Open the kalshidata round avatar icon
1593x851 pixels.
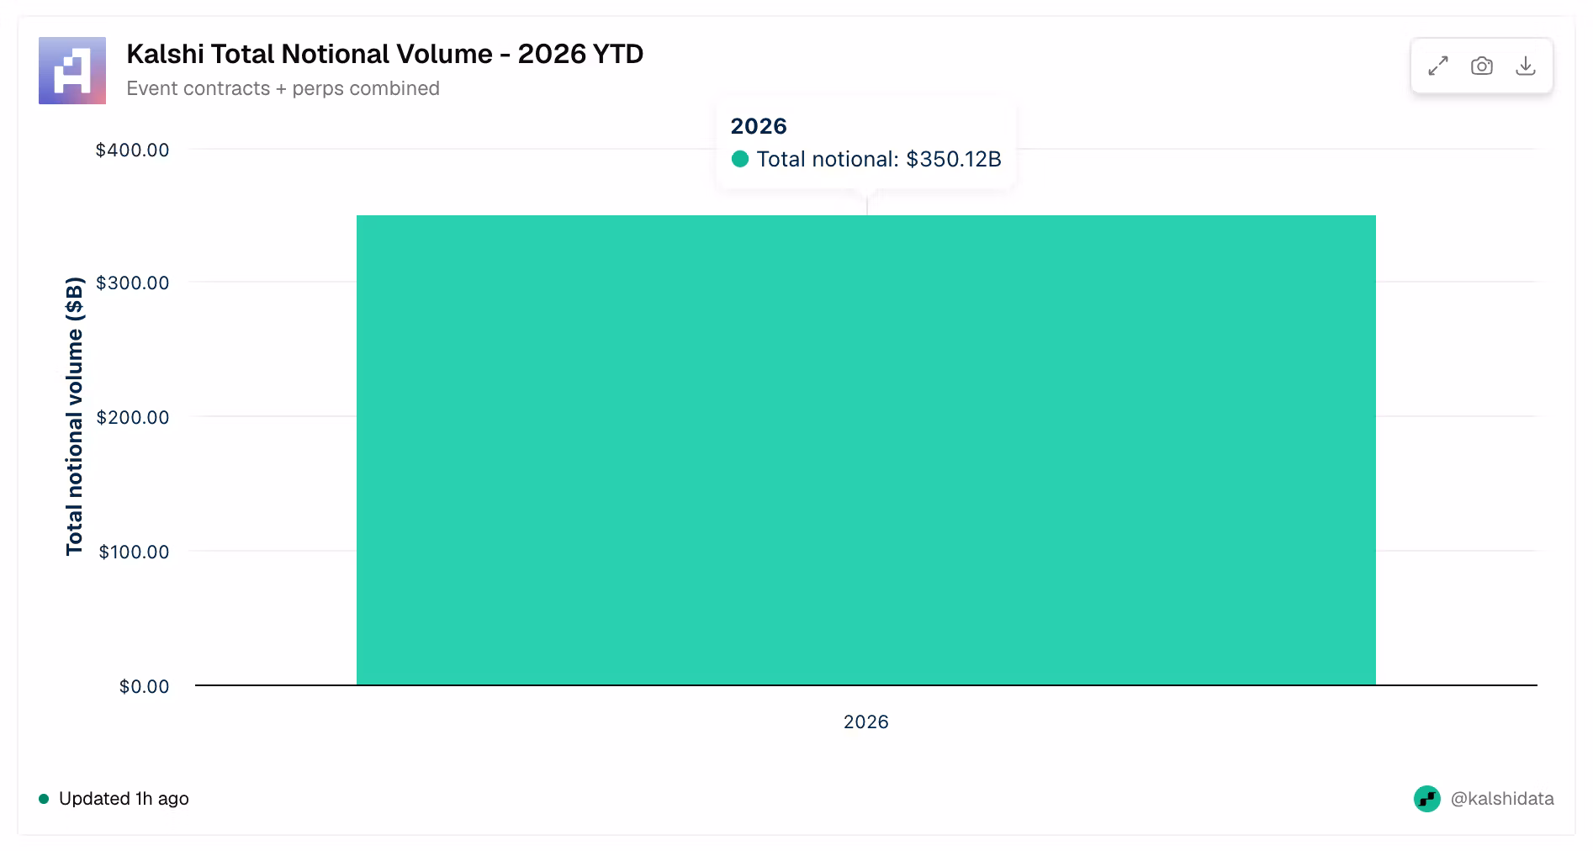click(x=1427, y=799)
